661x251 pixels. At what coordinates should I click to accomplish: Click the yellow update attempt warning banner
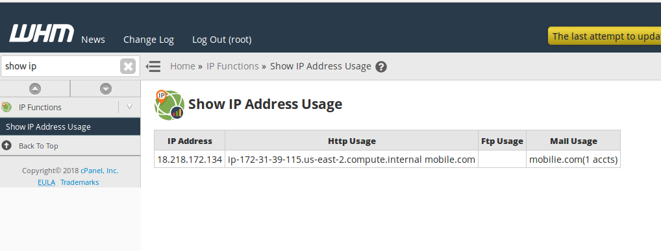[605, 36]
